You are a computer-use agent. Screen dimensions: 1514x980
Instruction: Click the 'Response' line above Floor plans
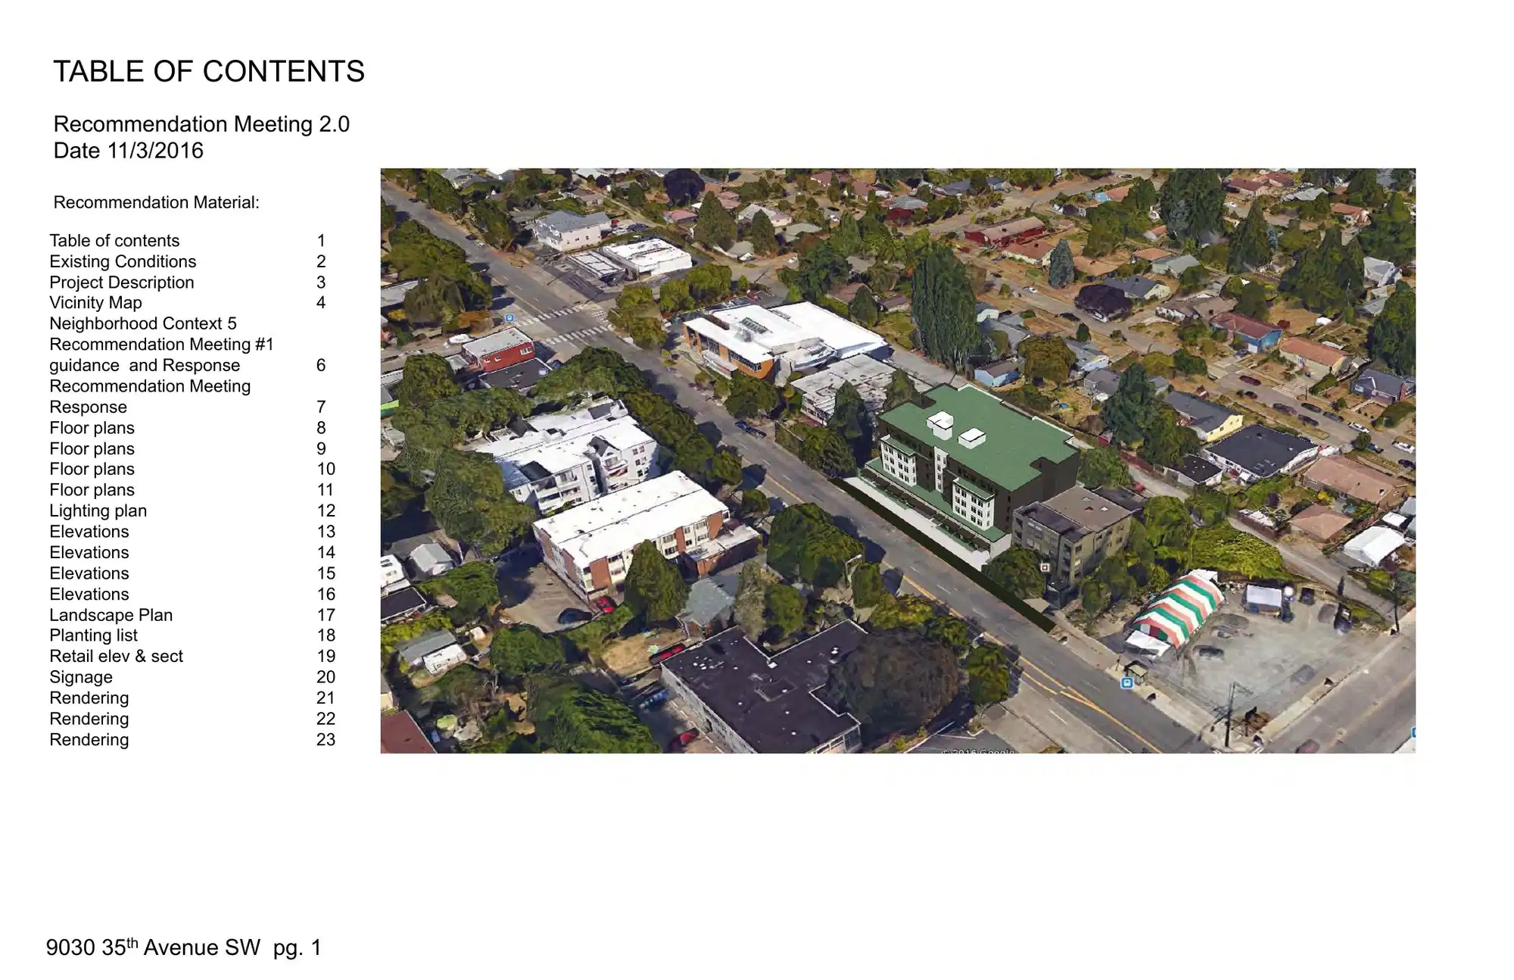pos(88,407)
